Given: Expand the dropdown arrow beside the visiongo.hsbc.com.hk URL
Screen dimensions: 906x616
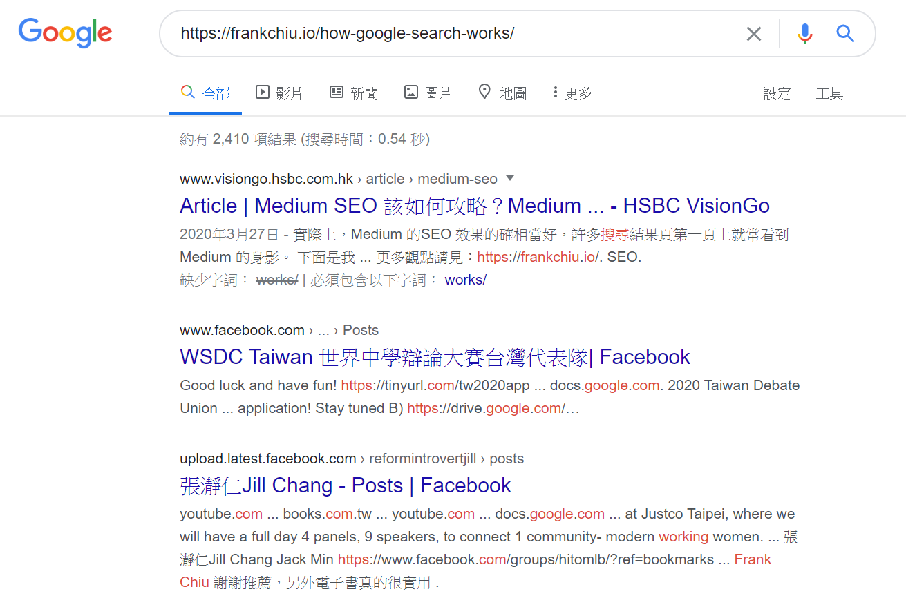Looking at the screenshot, I should [x=510, y=179].
